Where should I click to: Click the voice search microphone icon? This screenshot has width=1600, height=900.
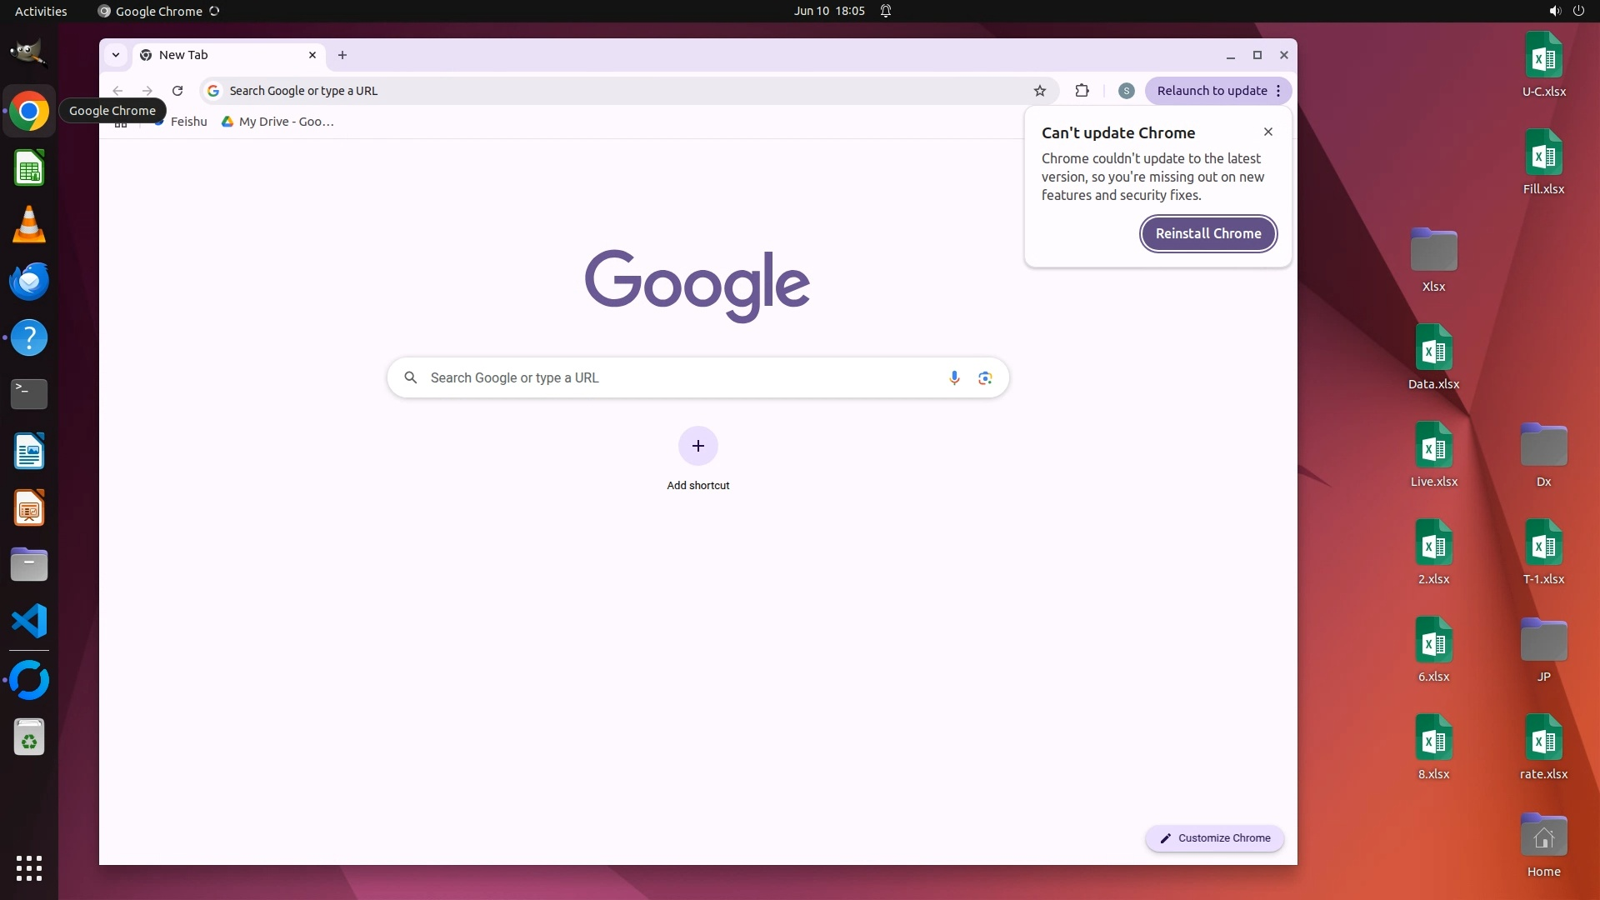click(954, 377)
